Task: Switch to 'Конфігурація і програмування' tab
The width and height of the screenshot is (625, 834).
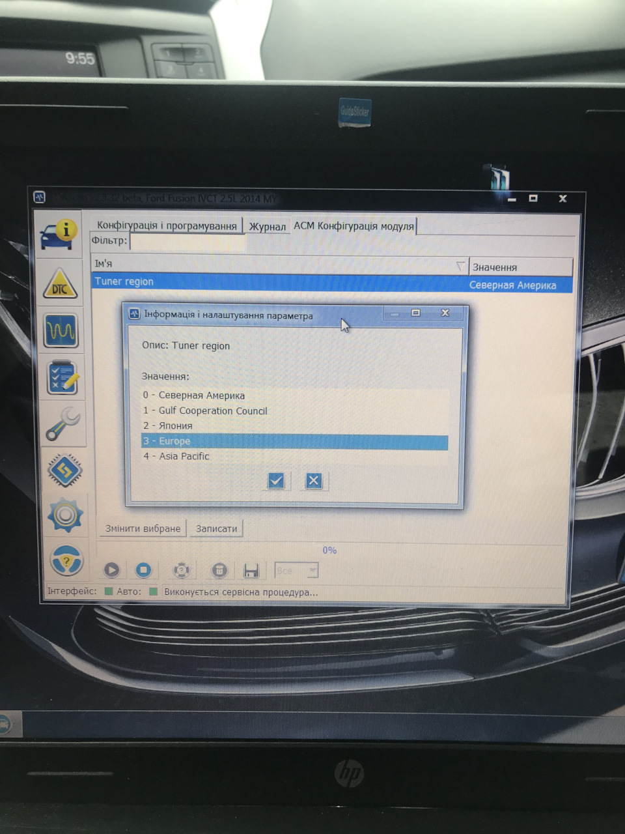Action: pos(167,225)
